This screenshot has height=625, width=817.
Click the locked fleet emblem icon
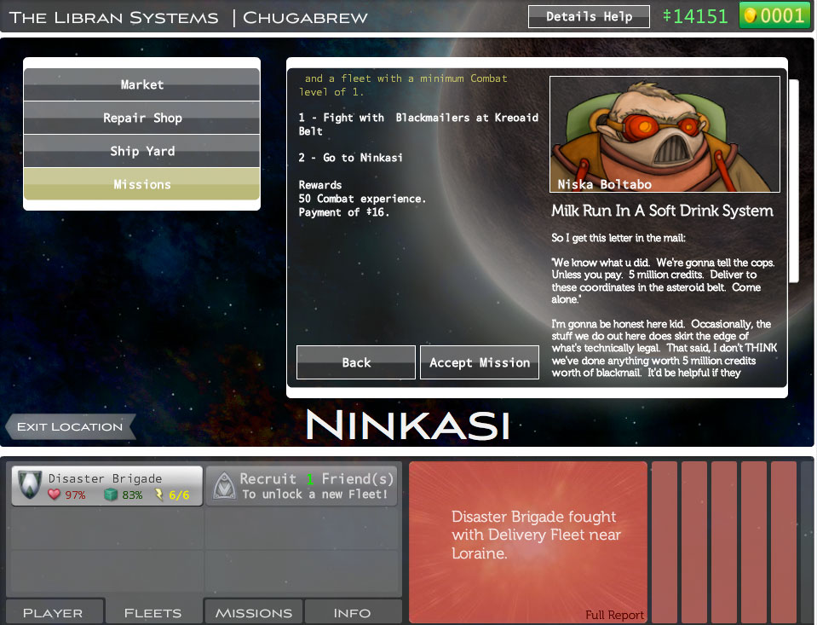(x=223, y=485)
